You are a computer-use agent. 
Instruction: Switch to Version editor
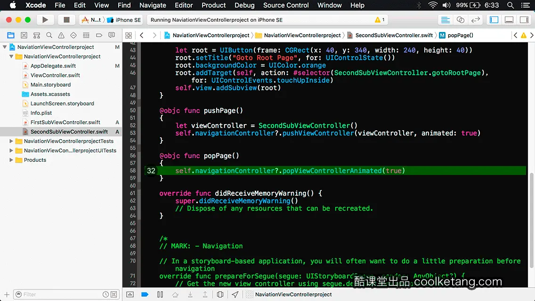[475, 20]
